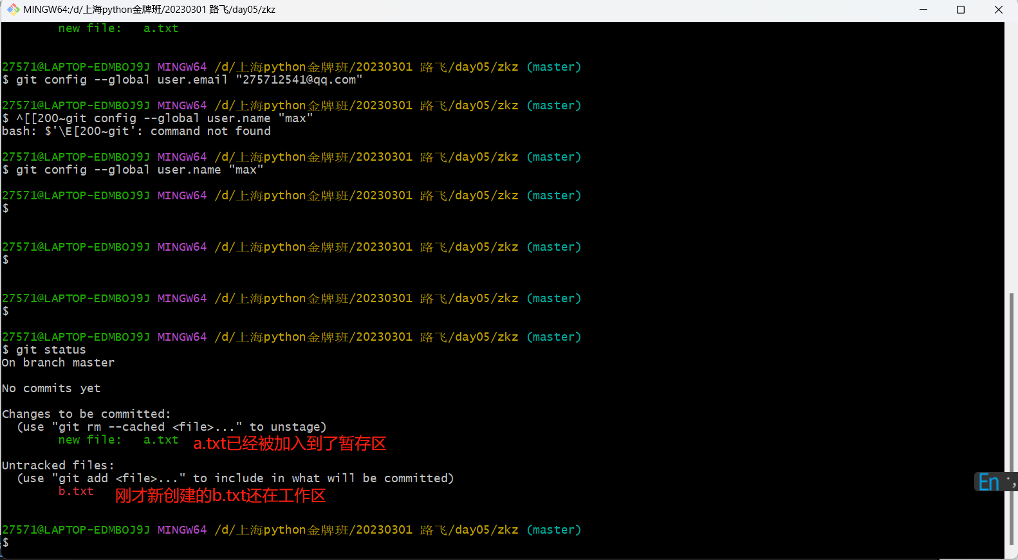Viewport: 1018px width, 560px height.
Task: Click the 'Changes to be committed:' line
Action: pyautogui.click(x=86, y=414)
